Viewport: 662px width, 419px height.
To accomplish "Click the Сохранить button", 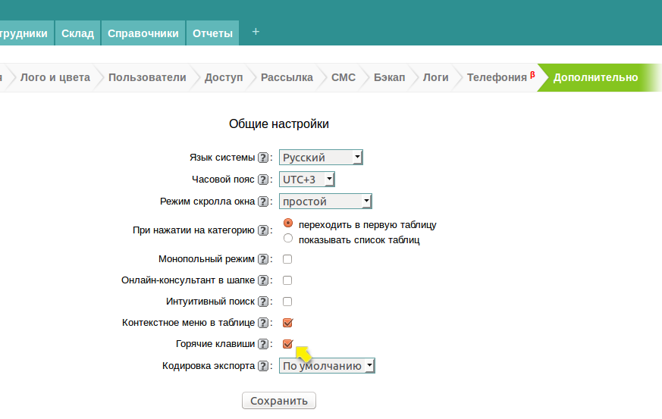I will click(x=278, y=401).
